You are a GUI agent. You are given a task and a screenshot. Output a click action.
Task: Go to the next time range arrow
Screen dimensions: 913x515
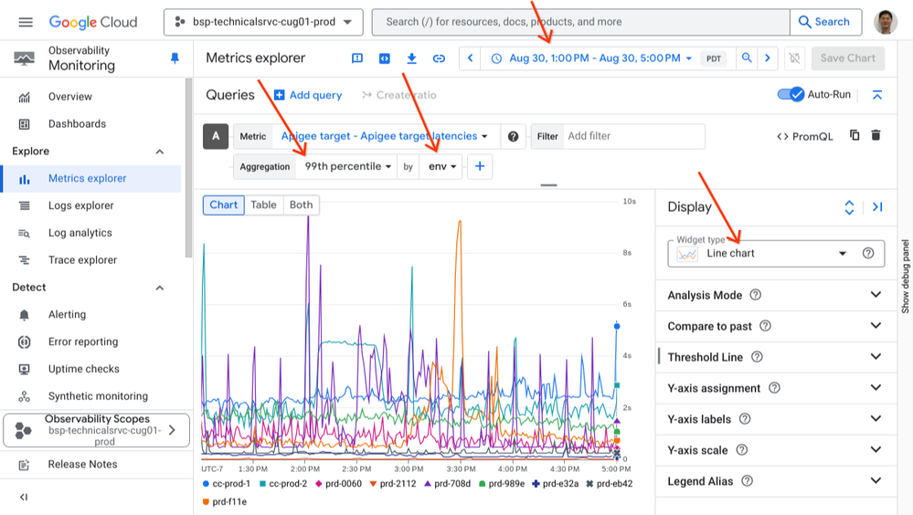click(768, 58)
